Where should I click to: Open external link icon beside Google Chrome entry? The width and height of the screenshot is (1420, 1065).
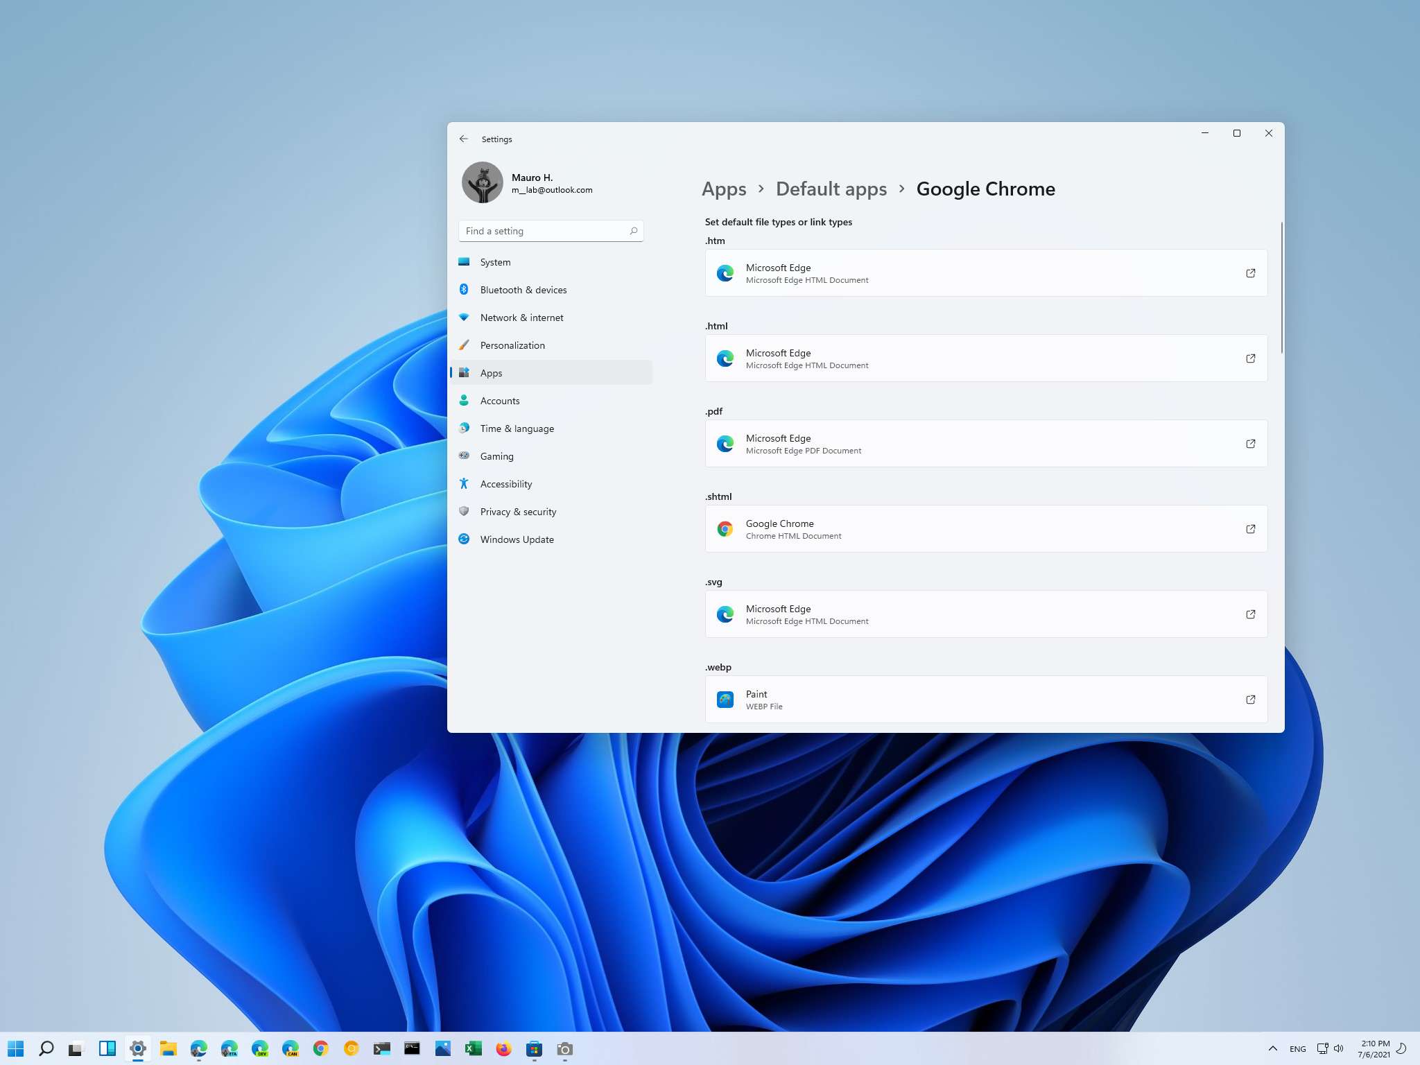(x=1250, y=528)
